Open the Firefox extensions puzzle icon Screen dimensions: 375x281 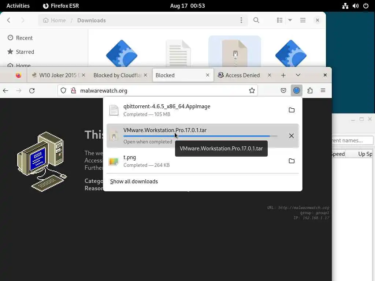click(x=310, y=90)
